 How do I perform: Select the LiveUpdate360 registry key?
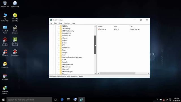point(68,64)
